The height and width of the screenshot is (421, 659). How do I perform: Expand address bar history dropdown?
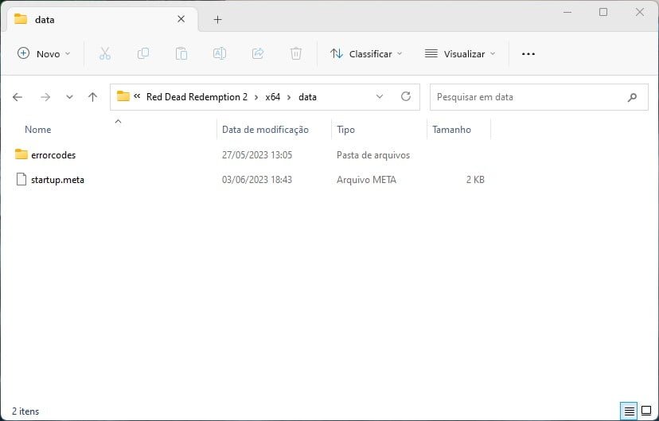pyautogui.click(x=380, y=96)
